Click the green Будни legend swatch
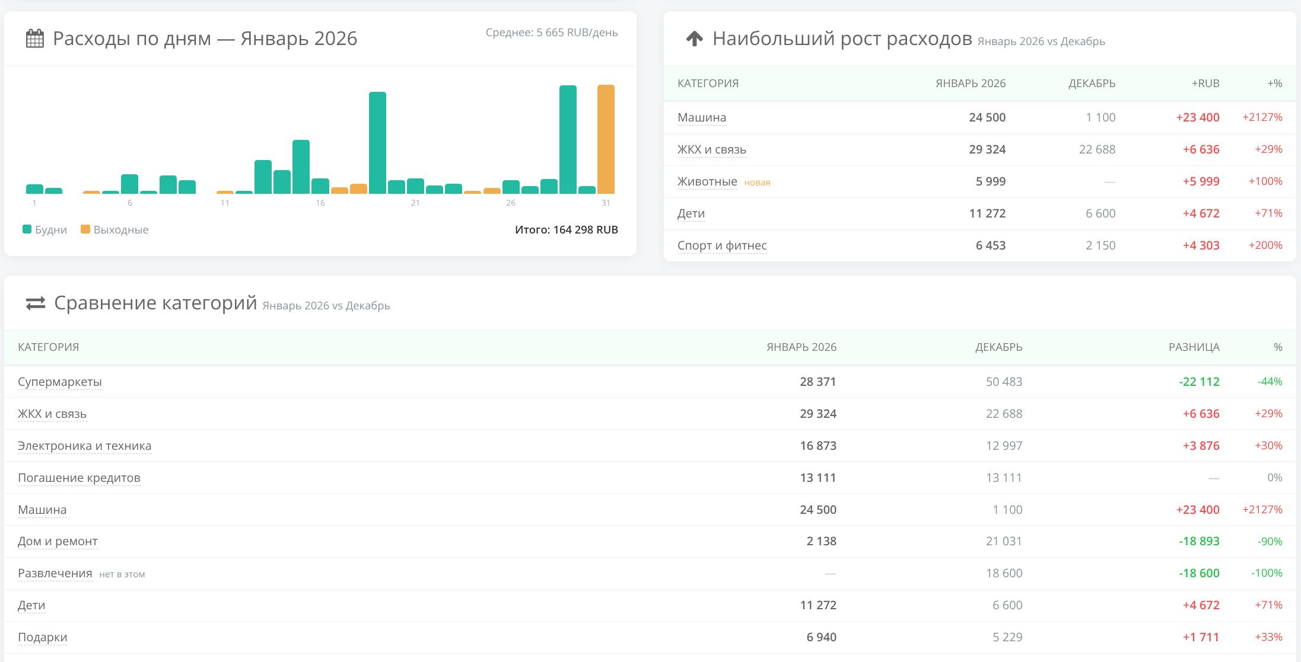1301x662 pixels. pyautogui.click(x=27, y=229)
